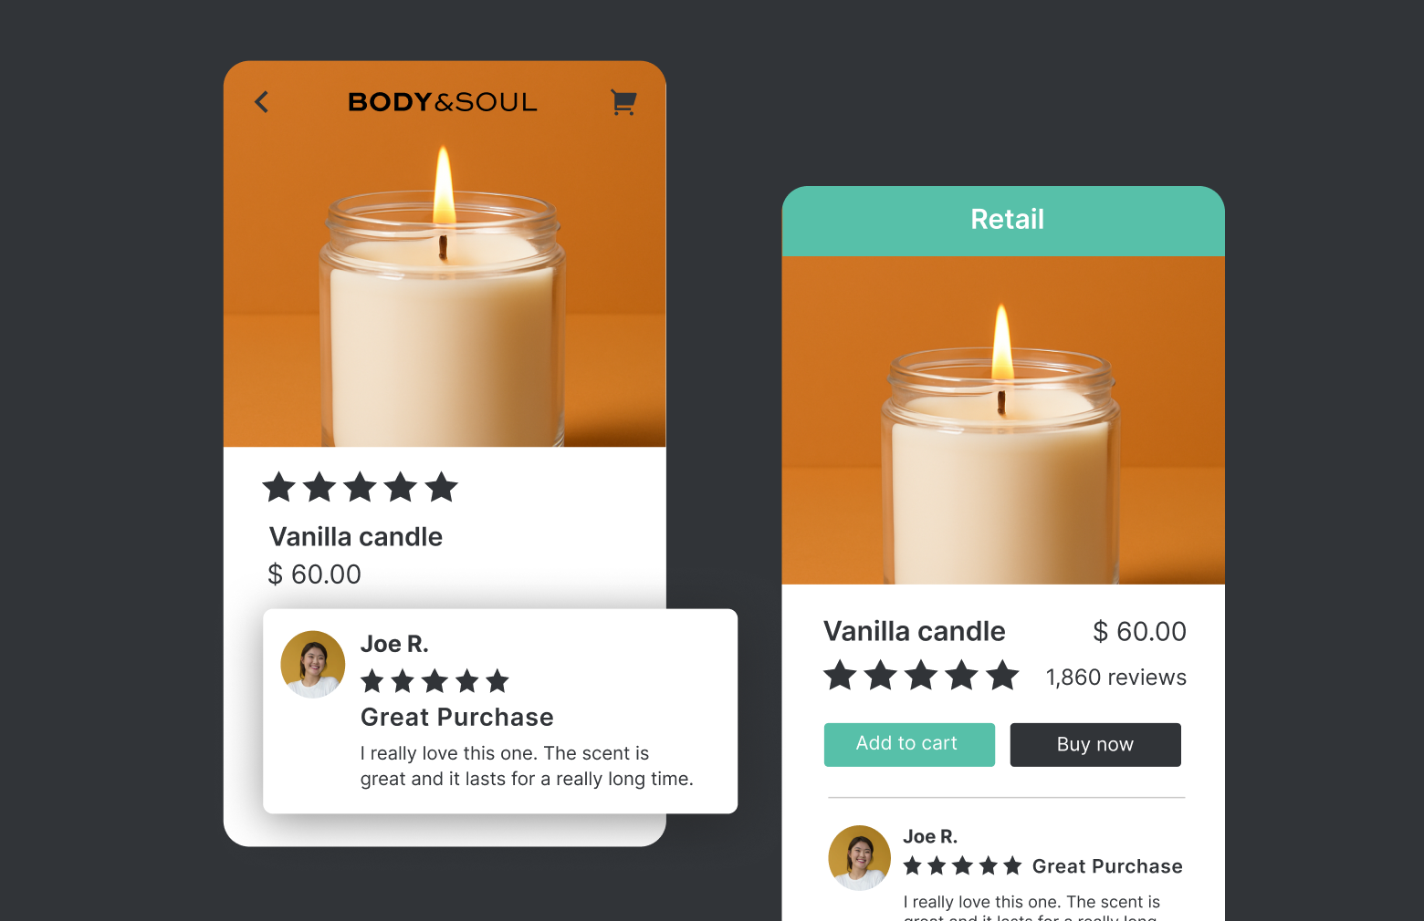Click Joe R.'s avatar in the review card

coord(313,664)
